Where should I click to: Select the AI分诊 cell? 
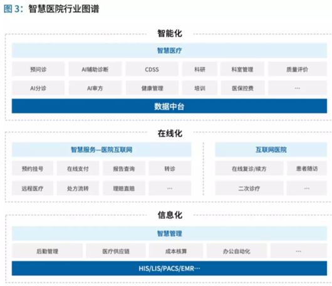[38, 88]
